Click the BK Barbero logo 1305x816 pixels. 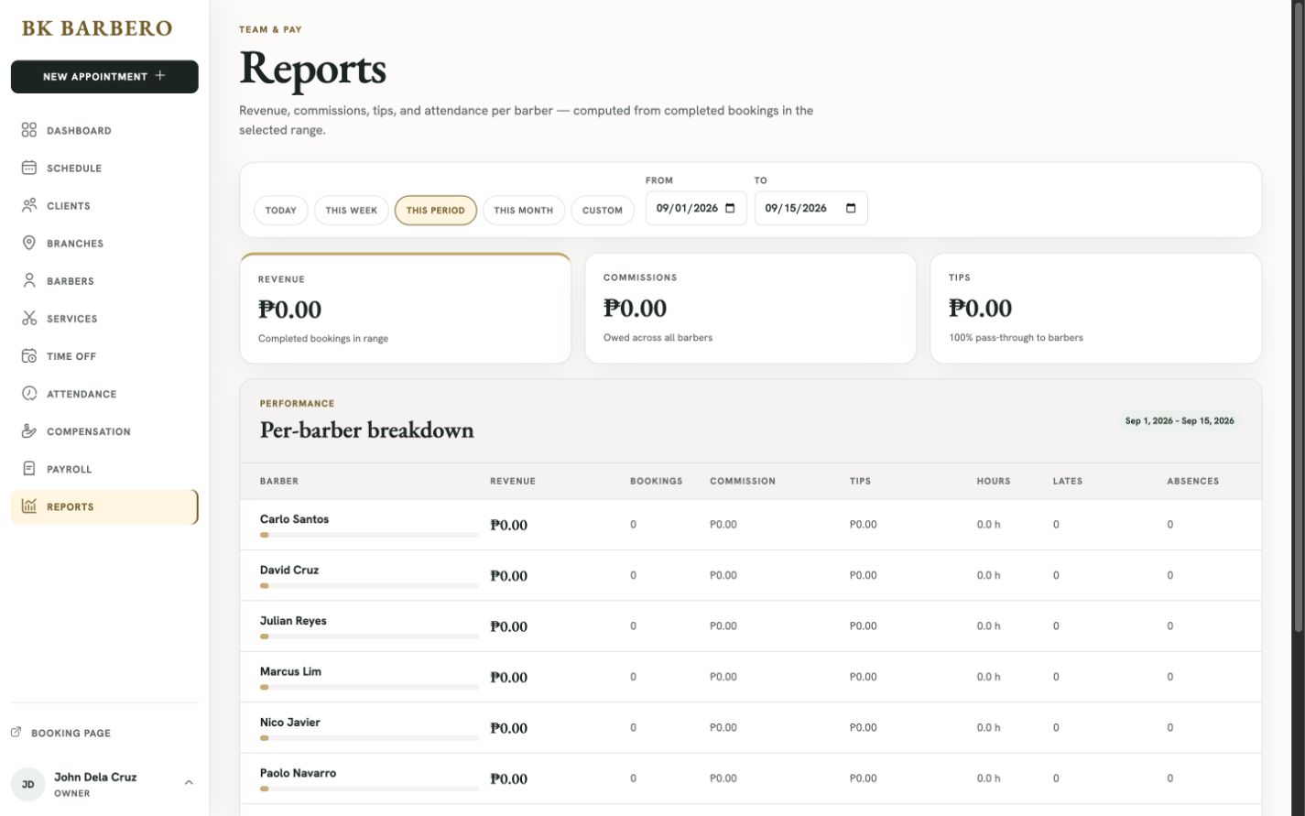97,27
